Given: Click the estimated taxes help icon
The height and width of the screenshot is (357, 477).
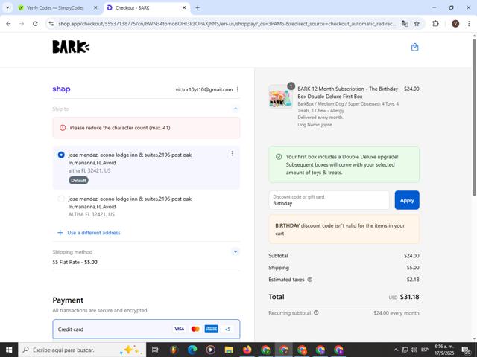Looking at the screenshot, I should point(310,280).
